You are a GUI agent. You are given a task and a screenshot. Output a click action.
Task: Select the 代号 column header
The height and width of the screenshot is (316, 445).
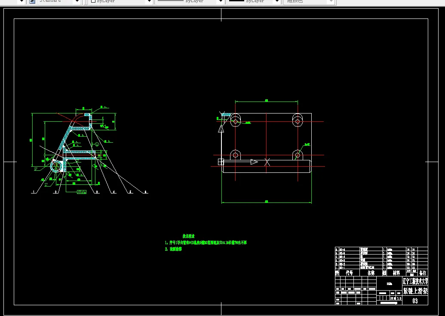pos(350,273)
